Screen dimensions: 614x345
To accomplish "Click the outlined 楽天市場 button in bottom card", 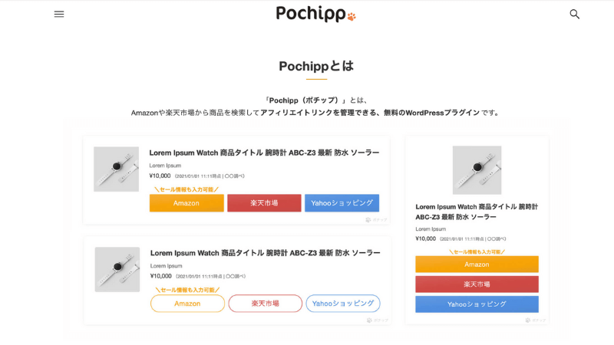I will click(265, 304).
